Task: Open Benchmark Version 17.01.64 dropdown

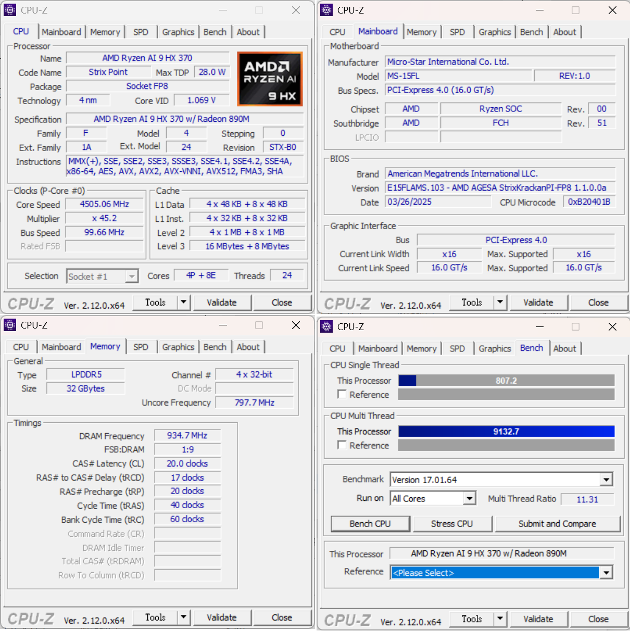Action: (x=606, y=479)
